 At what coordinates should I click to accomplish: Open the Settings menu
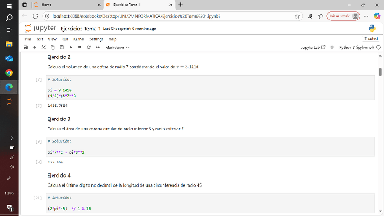(x=96, y=39)
